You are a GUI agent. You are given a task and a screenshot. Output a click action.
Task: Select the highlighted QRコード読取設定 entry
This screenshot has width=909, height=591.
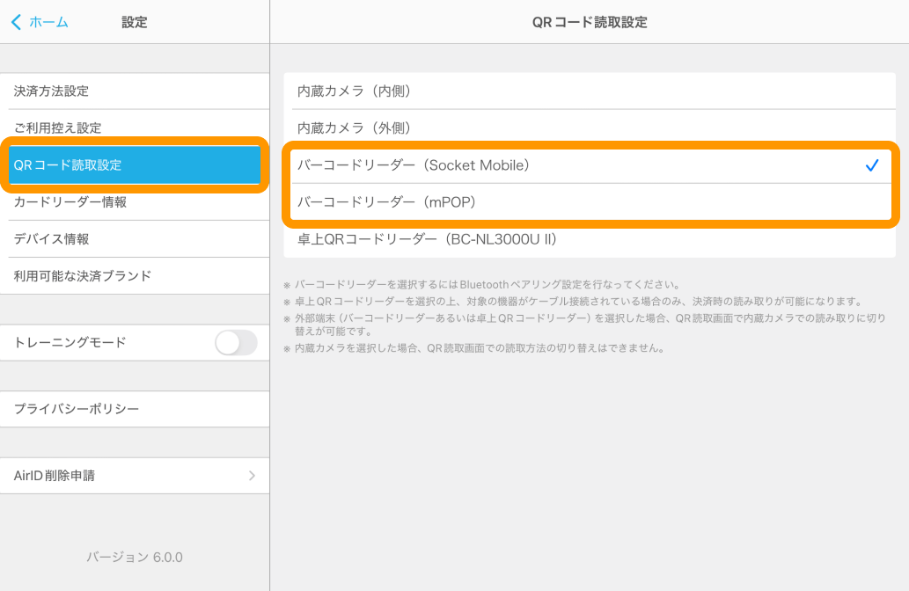[132, 164]
